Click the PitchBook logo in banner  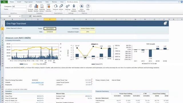tap(165, 23)
